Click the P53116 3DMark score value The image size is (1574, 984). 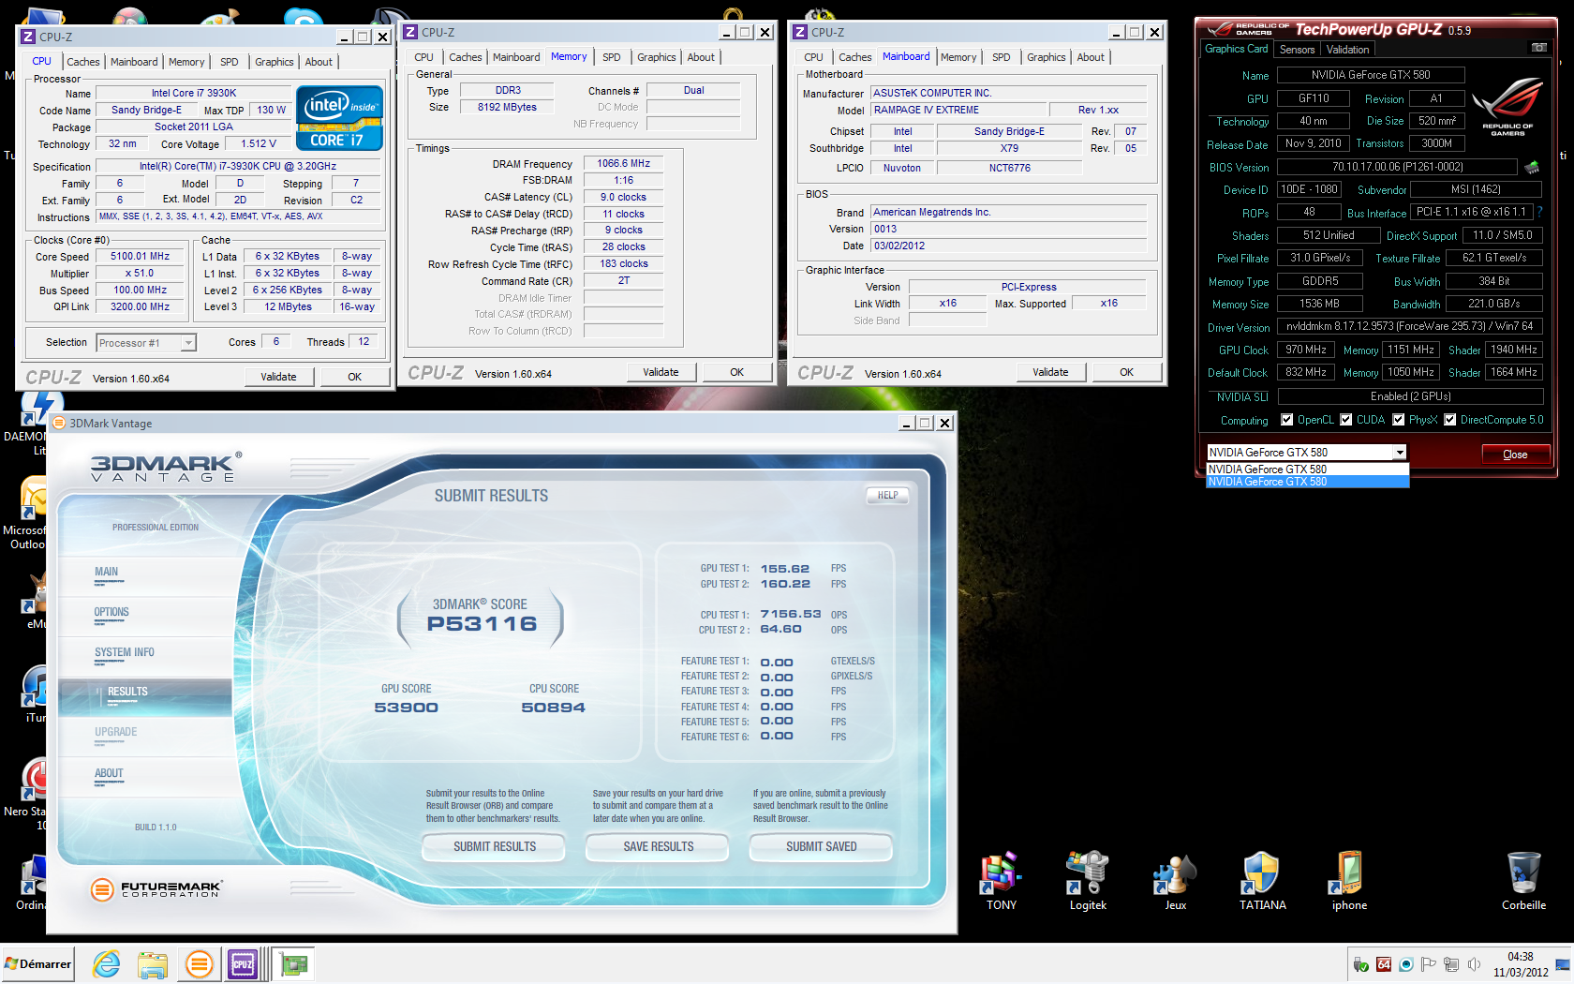(482, 624)
